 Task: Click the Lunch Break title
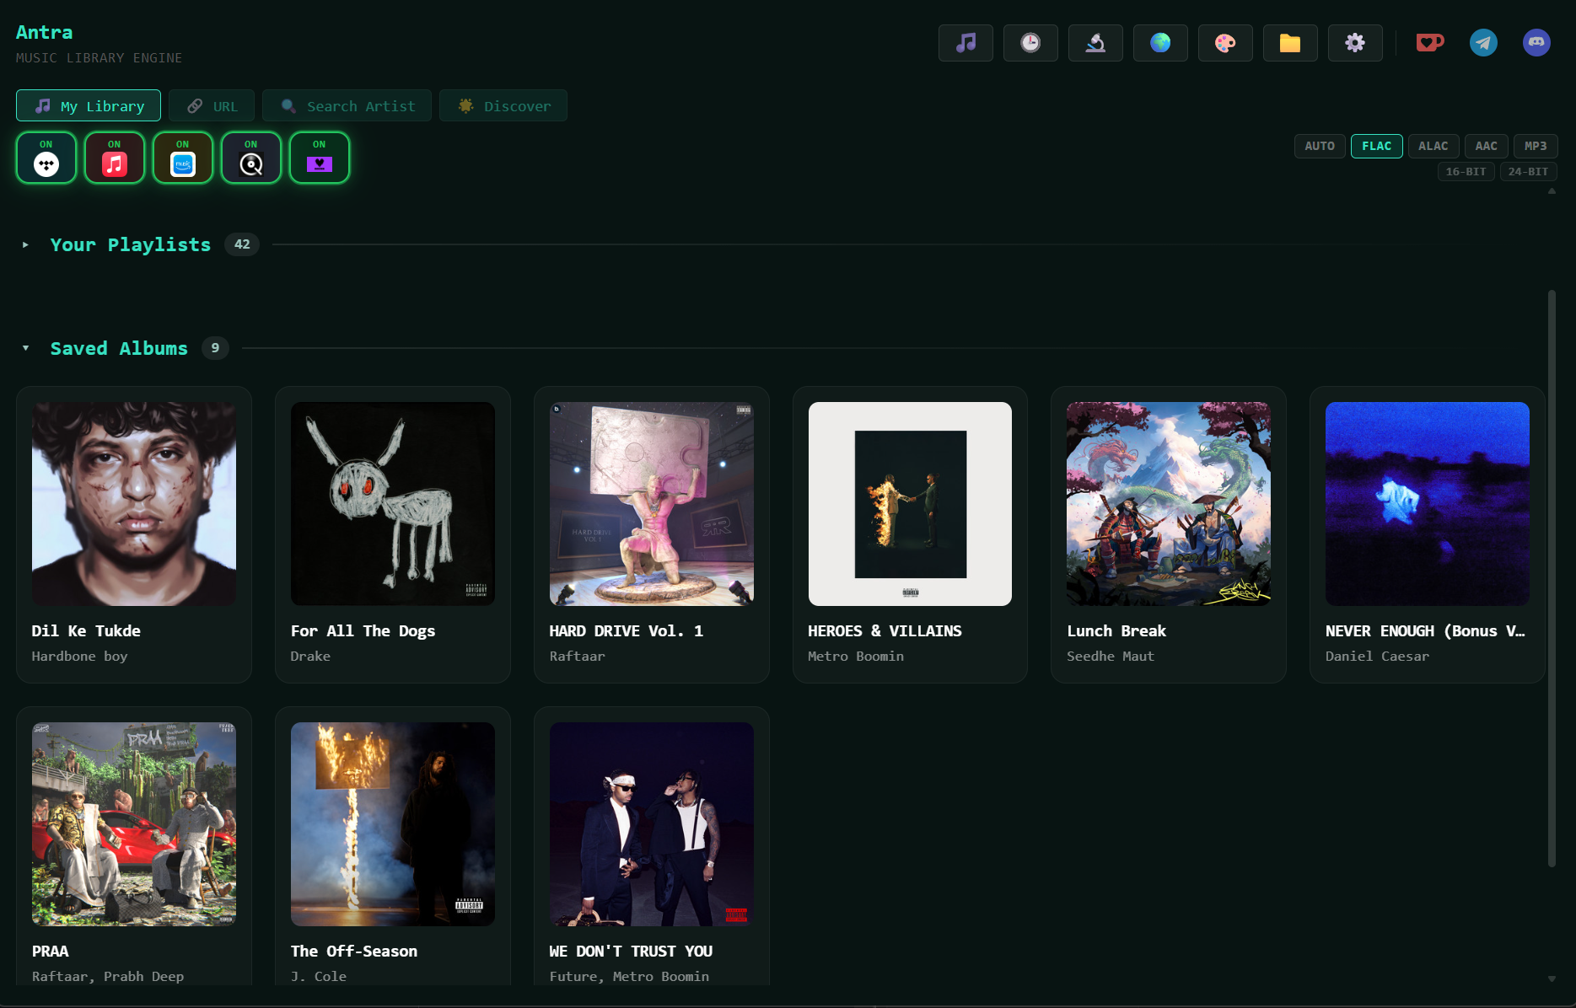click(1116, 631)
